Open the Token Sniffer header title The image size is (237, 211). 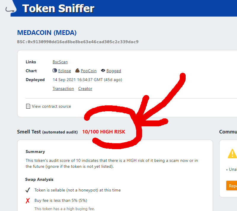[58, 9]
